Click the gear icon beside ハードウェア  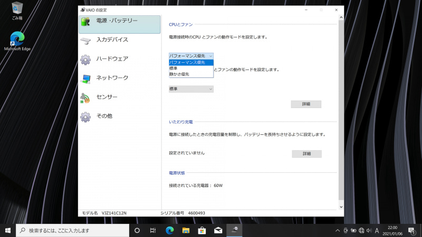point(85,60)
